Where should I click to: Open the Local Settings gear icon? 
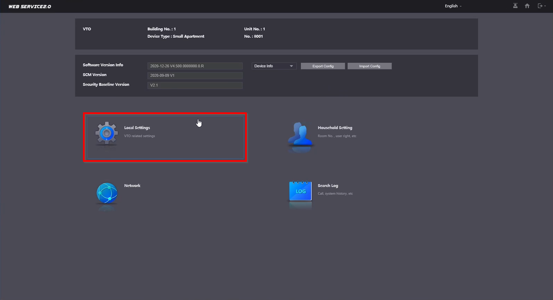tap(106, 133)
